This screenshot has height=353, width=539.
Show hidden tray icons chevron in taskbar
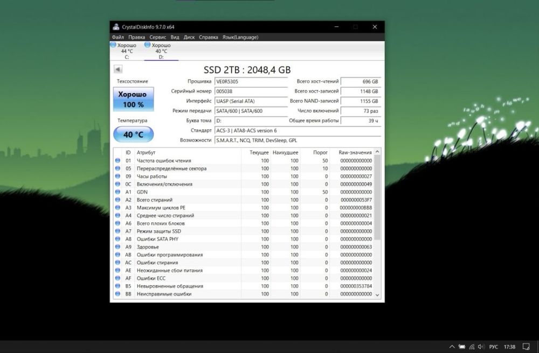[452, 347]
